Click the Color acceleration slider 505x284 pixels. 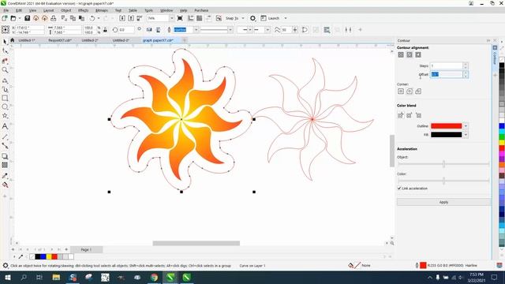[x=443, y=181]
